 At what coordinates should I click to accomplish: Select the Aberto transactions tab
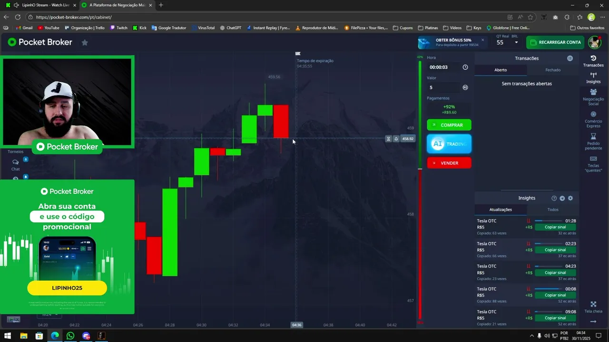(x=501, y=70)
